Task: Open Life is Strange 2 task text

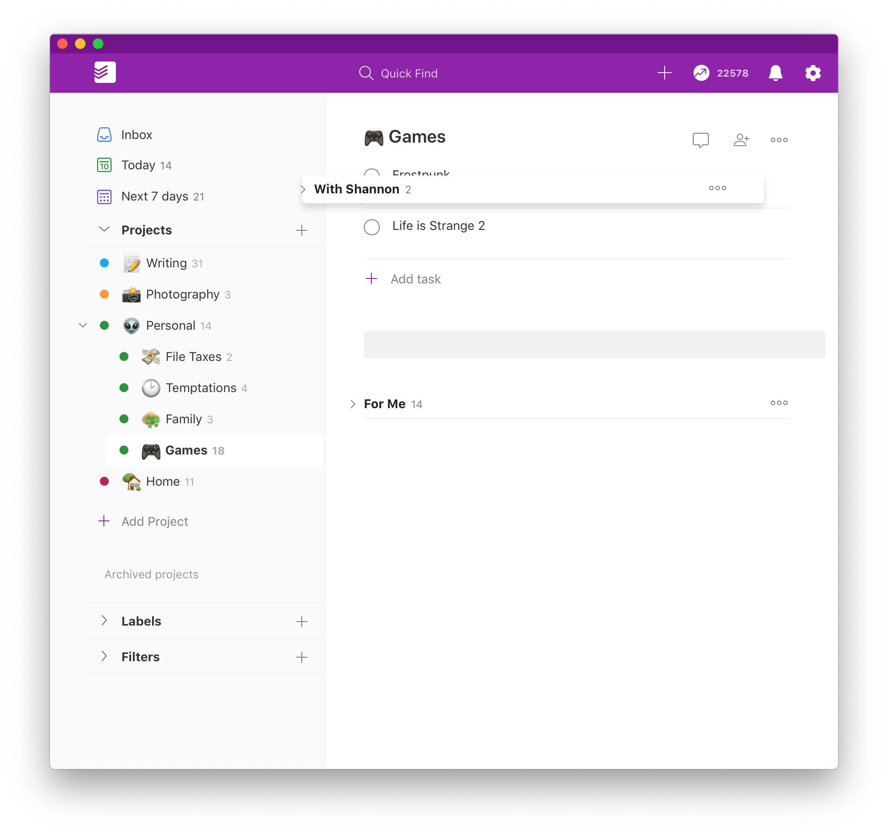Action: click(439, 226)
